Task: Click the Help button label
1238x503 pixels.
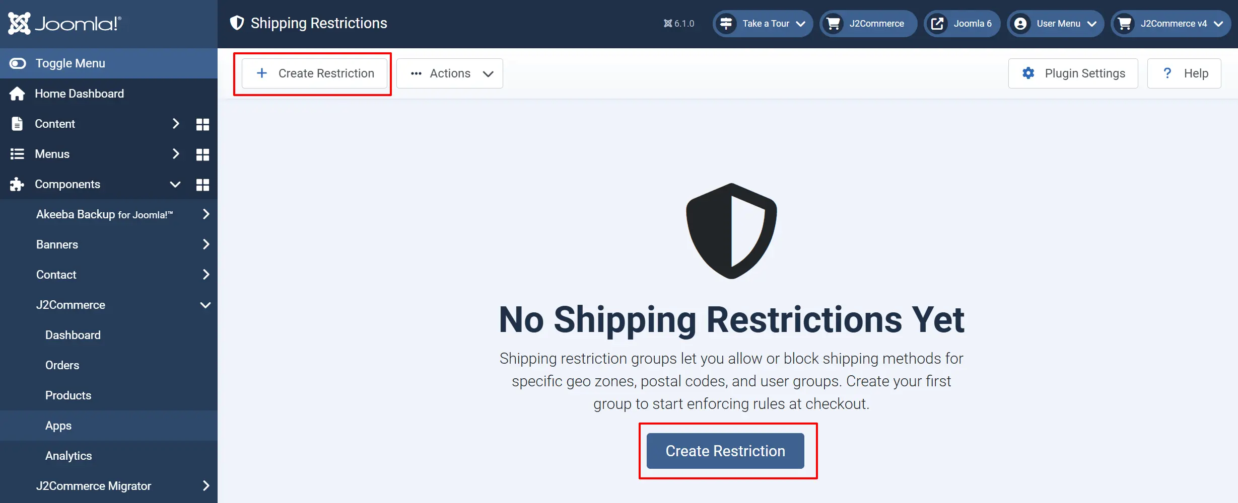Action: click(x=1196, y=73)
